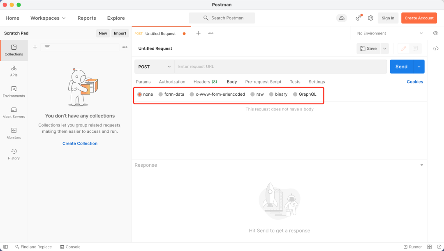Click the Send button
444x251 pixels.
pyautogui.click(x=402, y=67)
